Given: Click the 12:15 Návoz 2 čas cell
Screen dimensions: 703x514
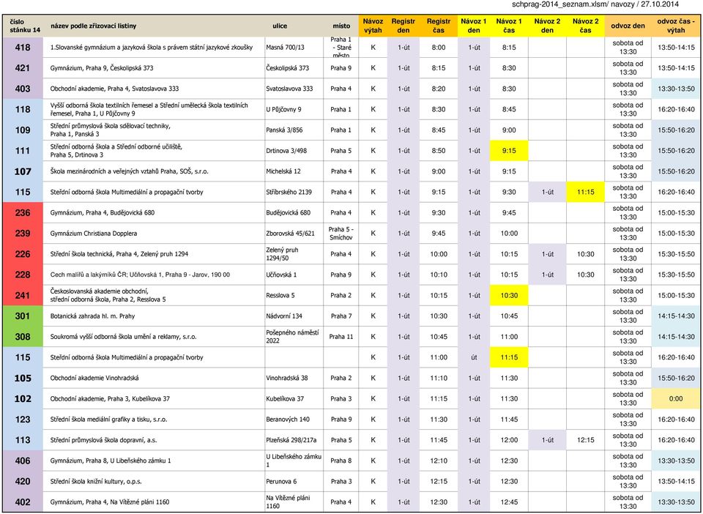Looking at the screenshot, I should [586, 440].
